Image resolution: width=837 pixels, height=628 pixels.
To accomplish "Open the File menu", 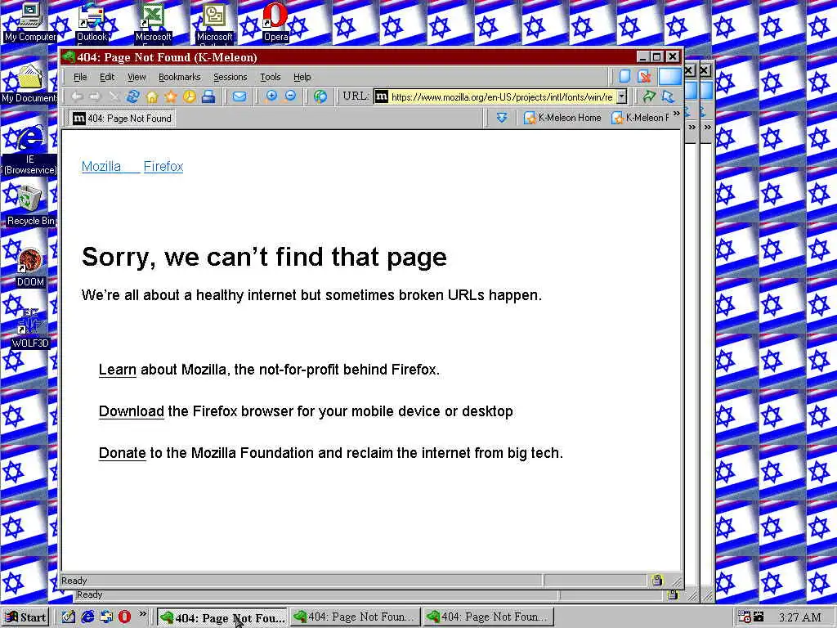I will coord(80,77).
